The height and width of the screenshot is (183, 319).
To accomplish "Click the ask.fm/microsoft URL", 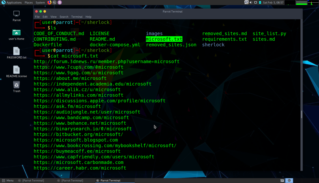I will tap(67, 106).
